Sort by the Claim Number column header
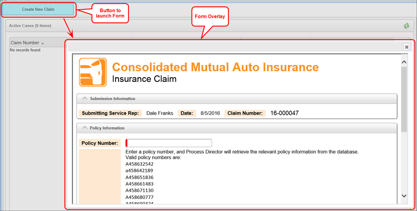 (x=25, y=43)
